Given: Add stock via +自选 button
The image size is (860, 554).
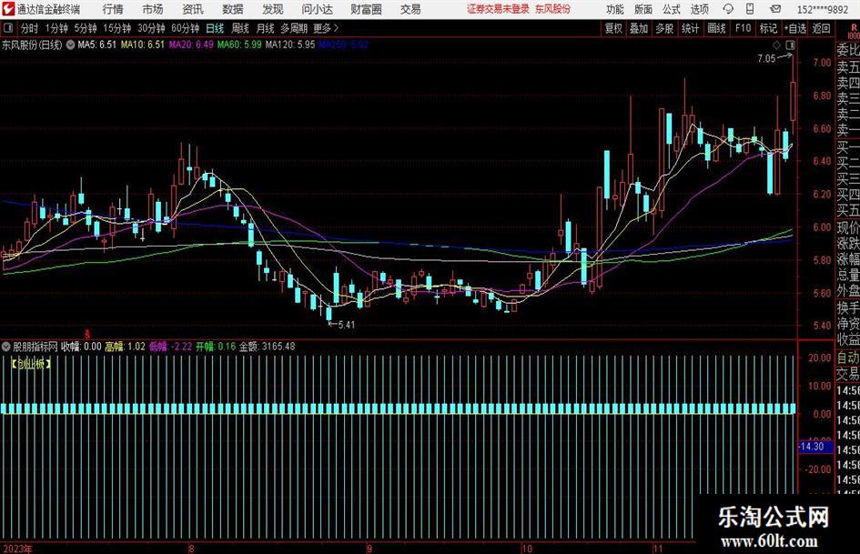Looking at the screenshot, I should (x=795, y=28).
